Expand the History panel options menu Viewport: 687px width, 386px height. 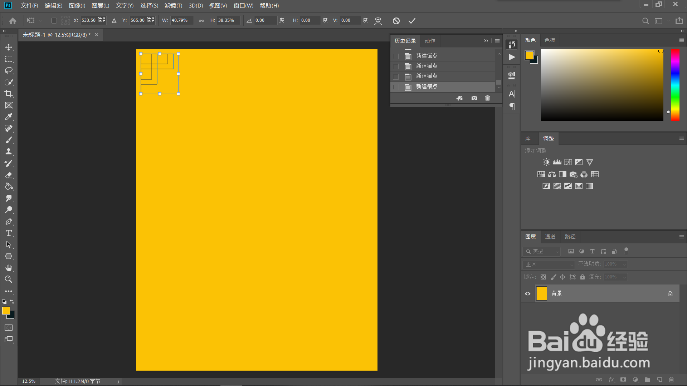point(497,41)
